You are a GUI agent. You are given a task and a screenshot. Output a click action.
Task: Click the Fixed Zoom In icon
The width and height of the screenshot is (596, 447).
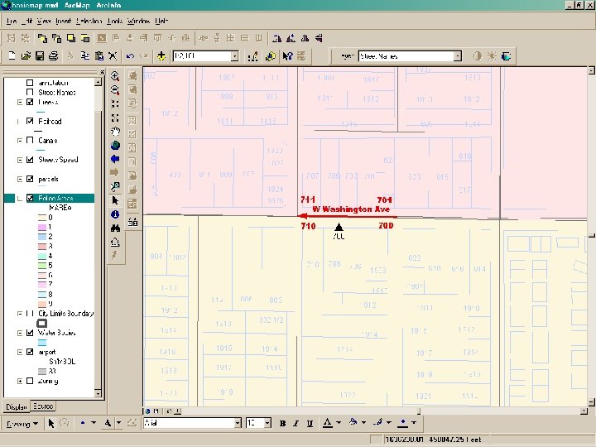pyautogui.click(x=115, y=103)
